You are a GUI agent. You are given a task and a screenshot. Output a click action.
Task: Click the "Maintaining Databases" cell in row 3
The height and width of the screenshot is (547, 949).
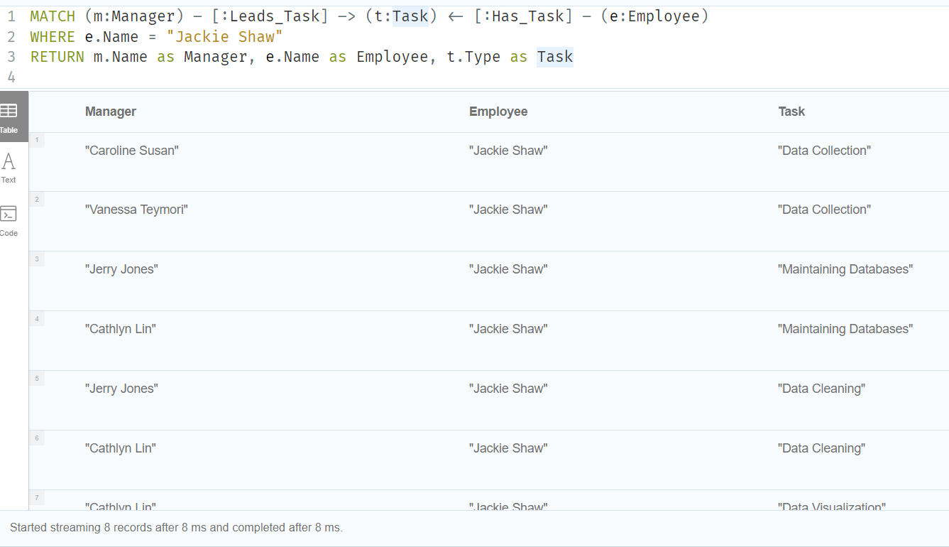(845, 269)
